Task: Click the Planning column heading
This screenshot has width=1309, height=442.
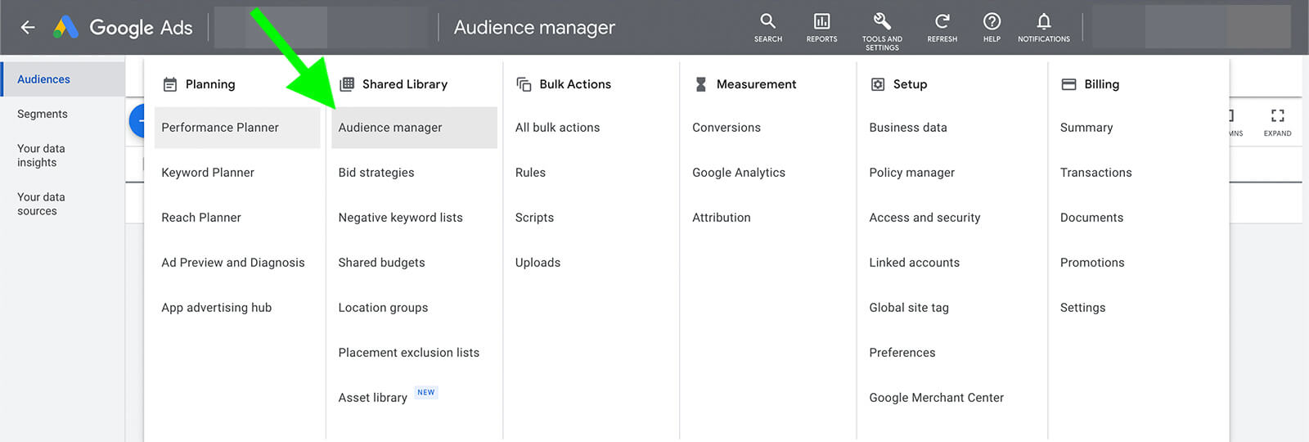Action: pos(210,84)
